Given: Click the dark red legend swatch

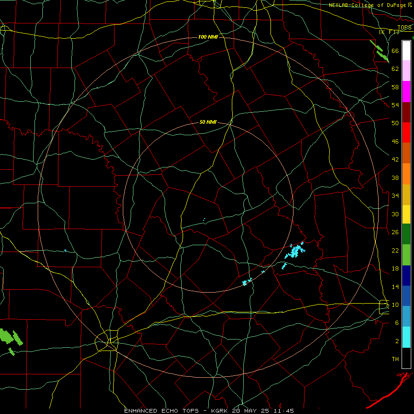Looking at the screenshot, I should [406, 112].
